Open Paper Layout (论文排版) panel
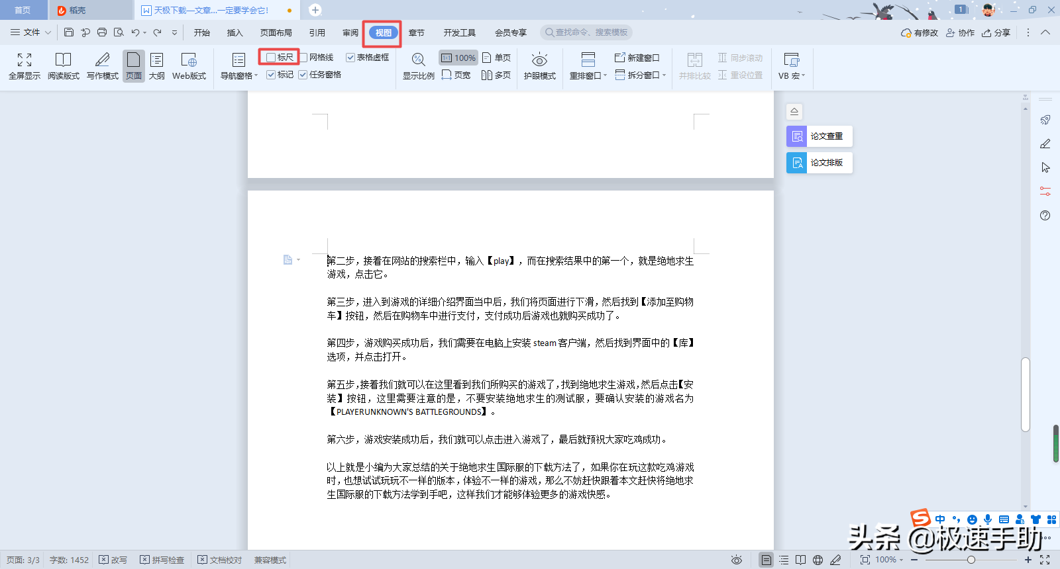The height and width of the screenshot is (569, 1060). (819, 163)
